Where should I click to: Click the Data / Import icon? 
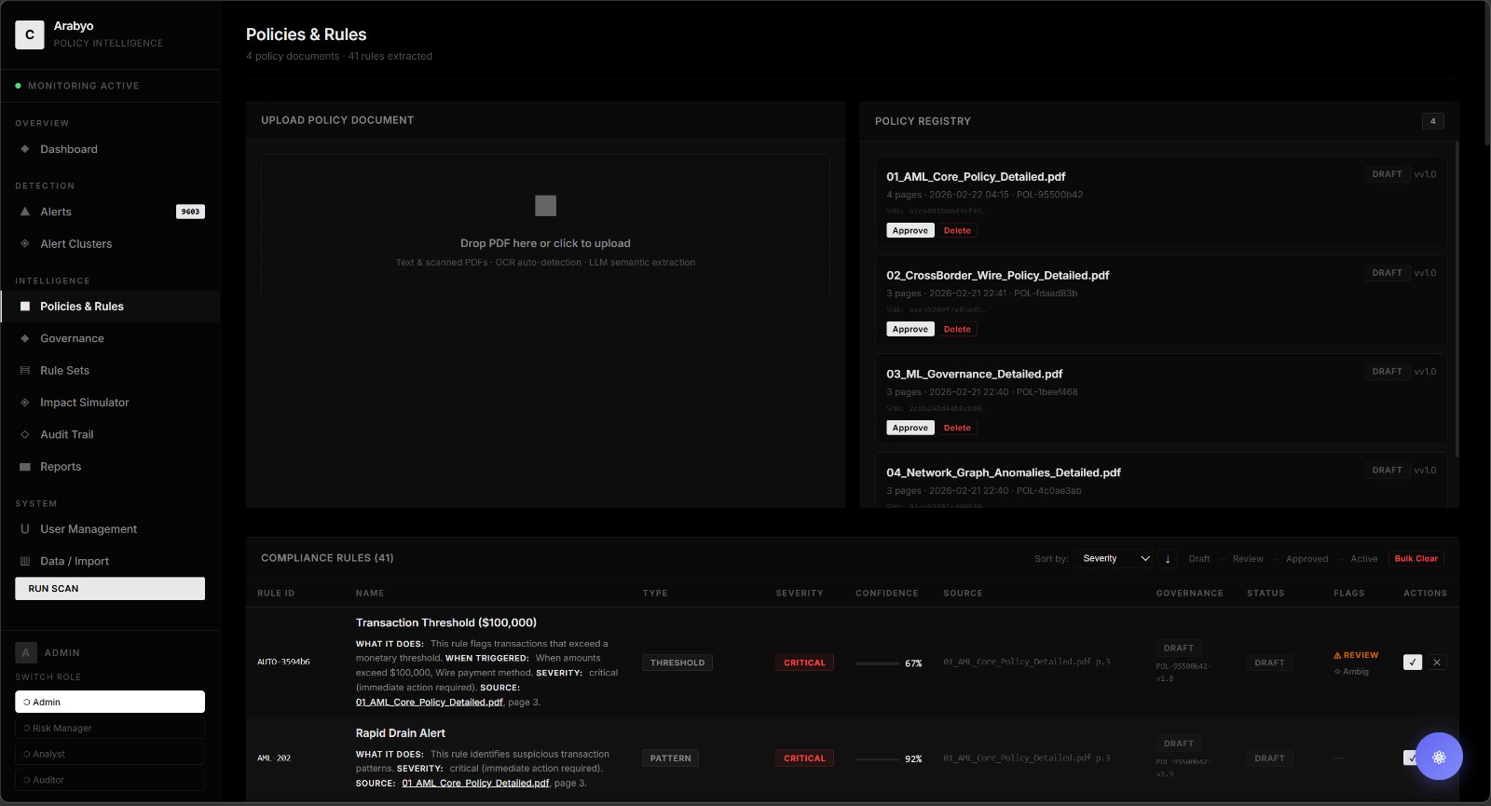tap(25, 561)
